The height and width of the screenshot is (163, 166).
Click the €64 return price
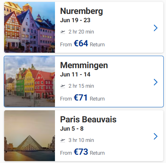point(81,43)
